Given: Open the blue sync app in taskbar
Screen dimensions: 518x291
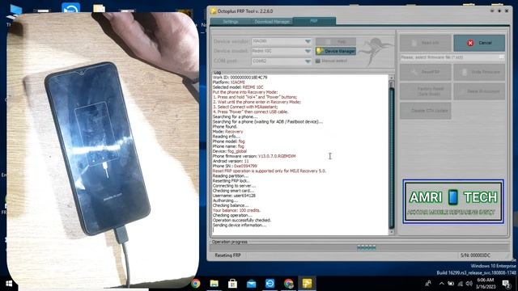Looking at the screenshot, I should pyautogui.click(x=270, y=284).
